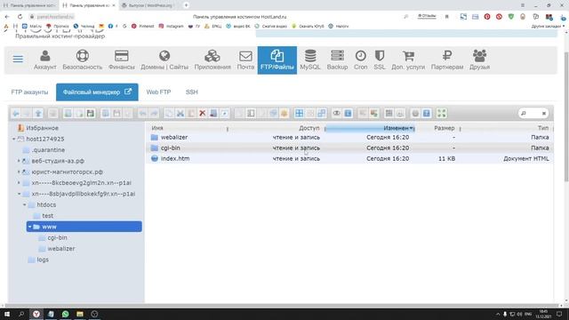569x320 pixels.
Task: Sort files by Размер column header
Action: (445, 128)
